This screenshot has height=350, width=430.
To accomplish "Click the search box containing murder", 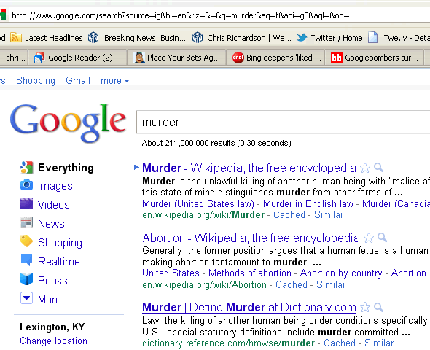I will click(283, 122).
